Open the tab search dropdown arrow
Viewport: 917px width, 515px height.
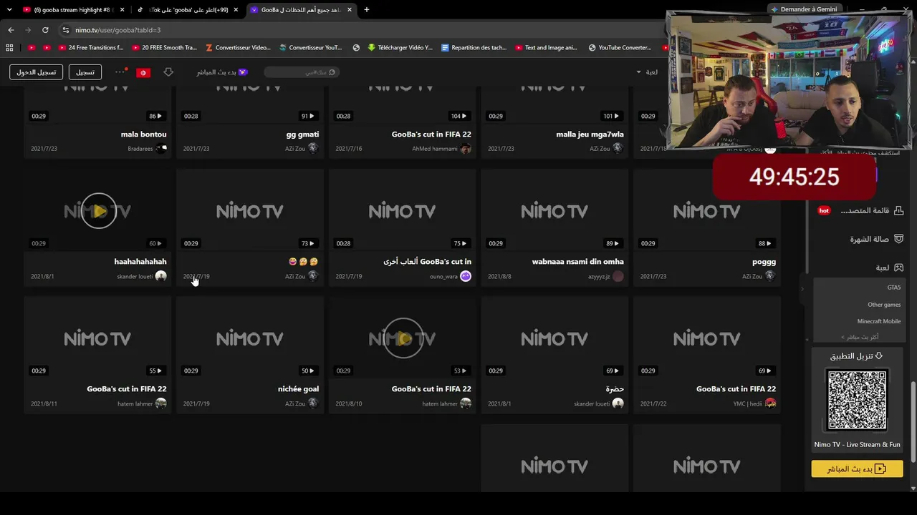tap(9, 10)
